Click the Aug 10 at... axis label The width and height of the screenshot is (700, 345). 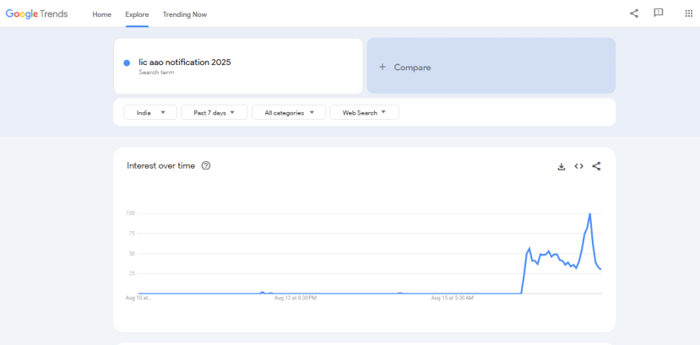point(138,298)
